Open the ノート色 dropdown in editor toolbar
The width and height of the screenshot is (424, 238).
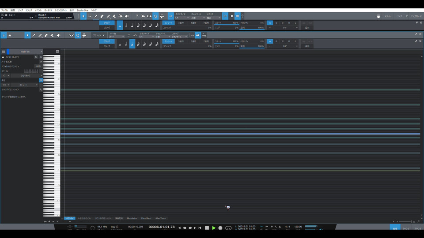(x=117, y=37)
